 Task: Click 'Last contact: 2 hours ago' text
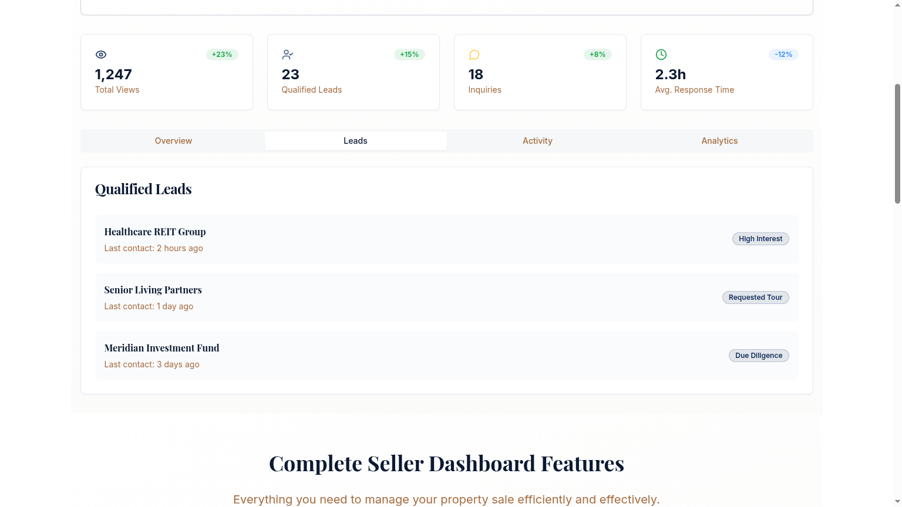154,248
